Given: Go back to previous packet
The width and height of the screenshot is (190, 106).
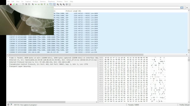Looking at the screenshot, I should 36,4.
